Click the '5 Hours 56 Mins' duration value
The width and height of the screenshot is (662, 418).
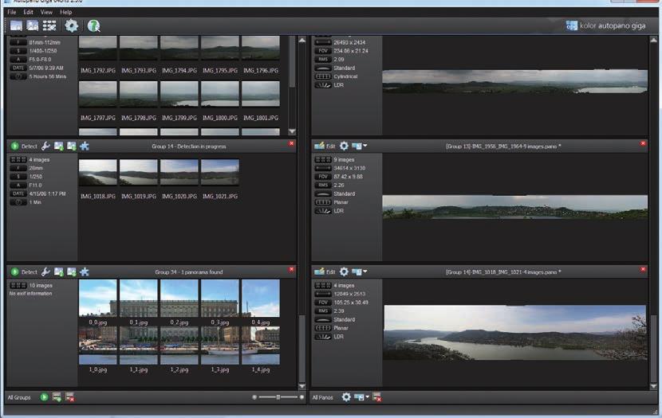tap(48, 76)
